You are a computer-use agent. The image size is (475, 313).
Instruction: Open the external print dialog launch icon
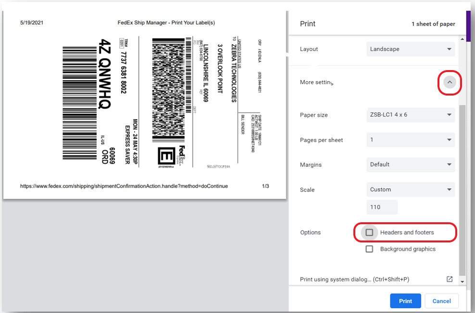[449, 279]
